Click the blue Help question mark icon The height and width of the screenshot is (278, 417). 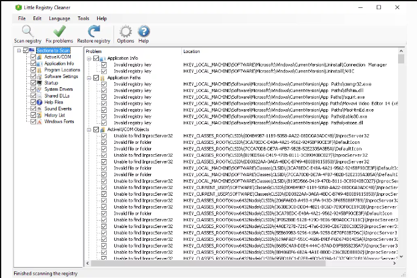click(143, 31)
